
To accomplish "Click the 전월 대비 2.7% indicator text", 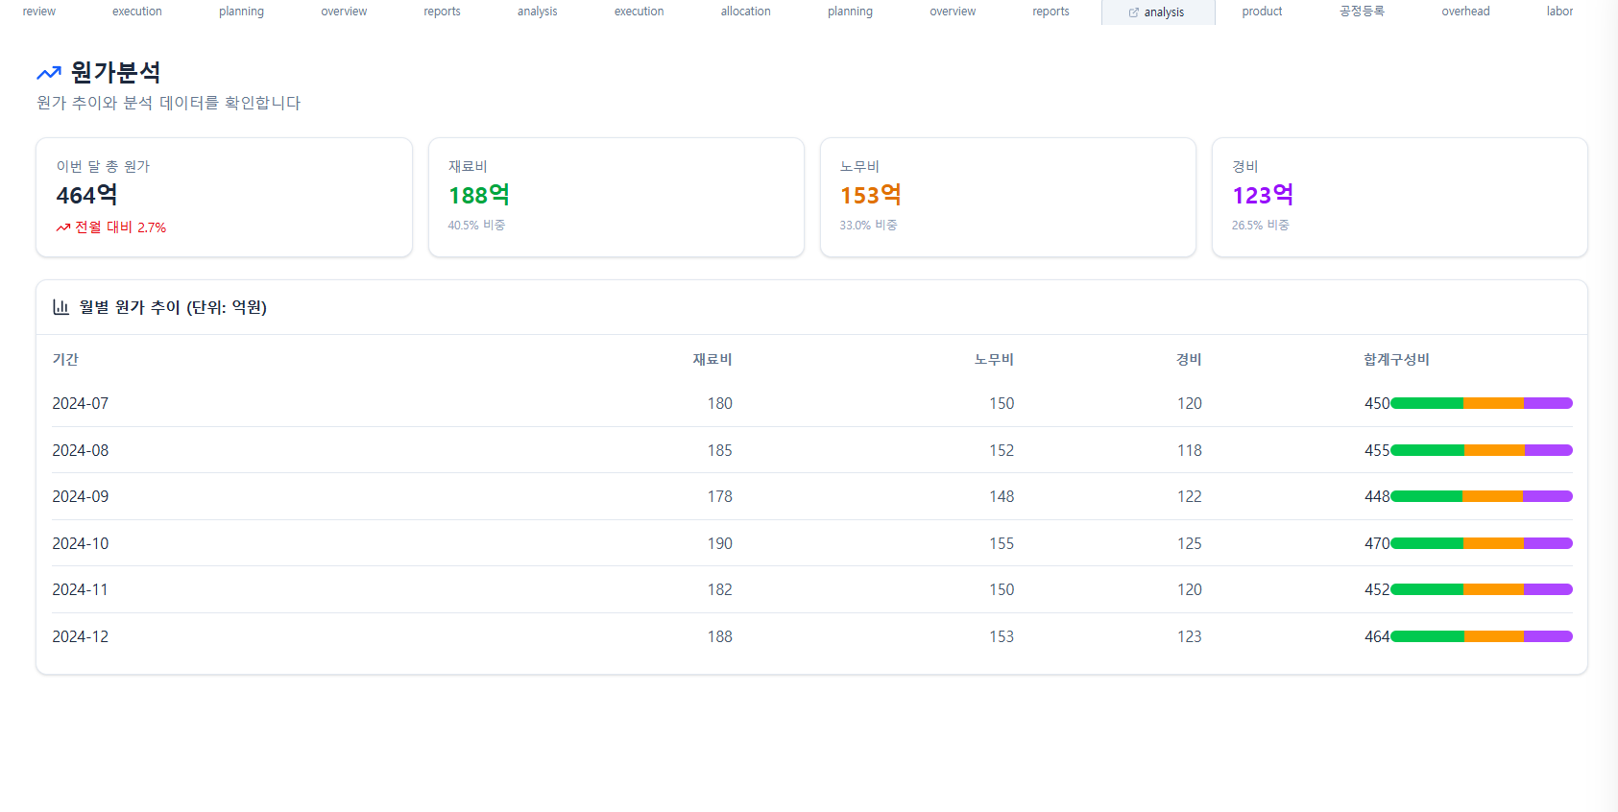I will click(x=121, y=227).
